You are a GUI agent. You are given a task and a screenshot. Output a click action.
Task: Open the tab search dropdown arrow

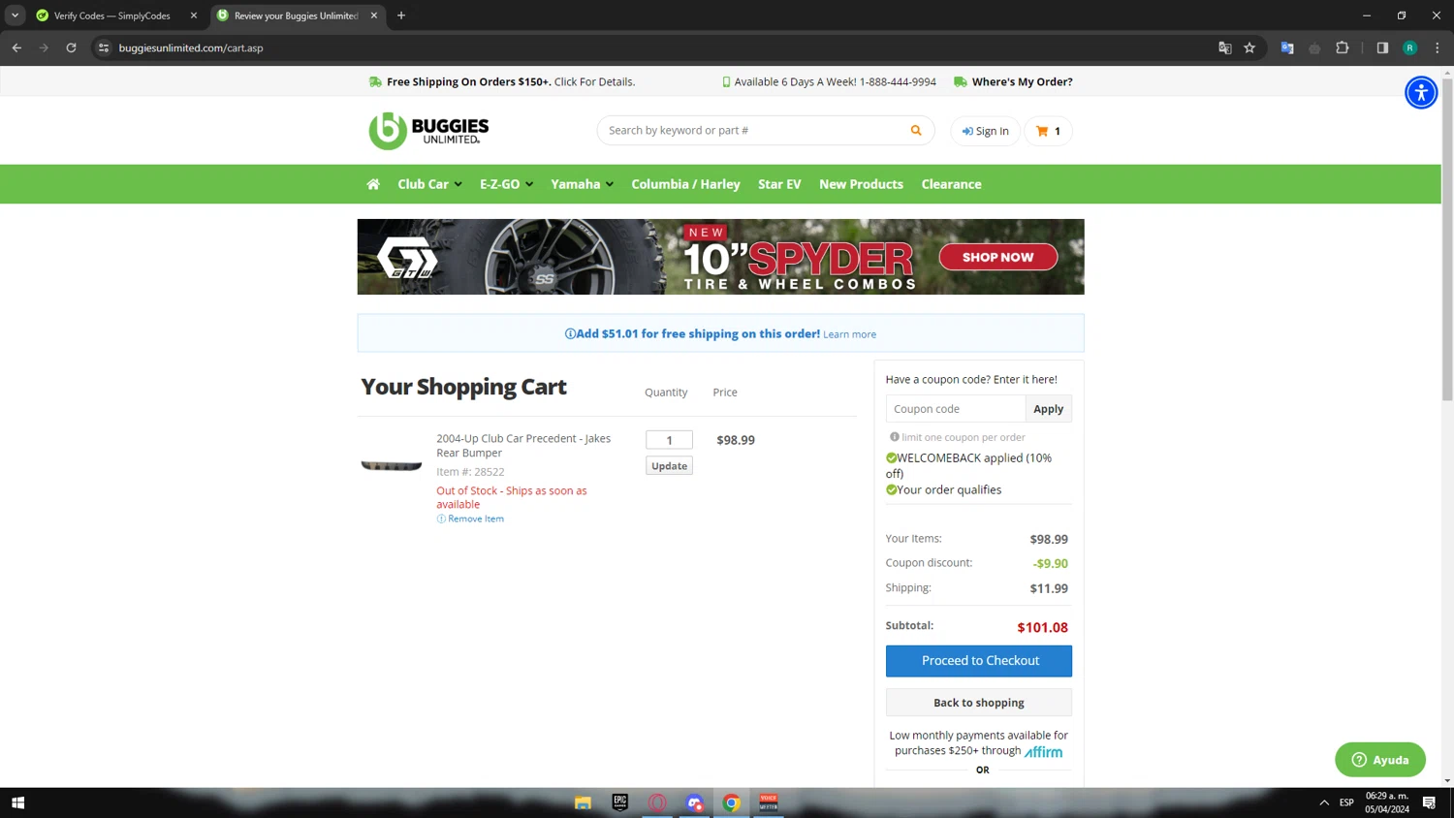click(x=15, y=16)
